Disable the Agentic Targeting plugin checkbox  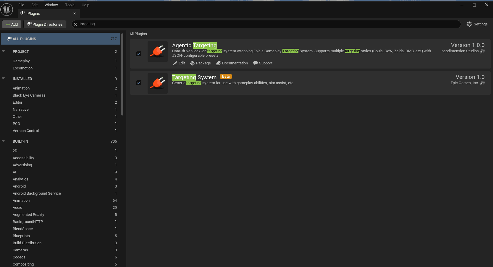pos(139,54)
